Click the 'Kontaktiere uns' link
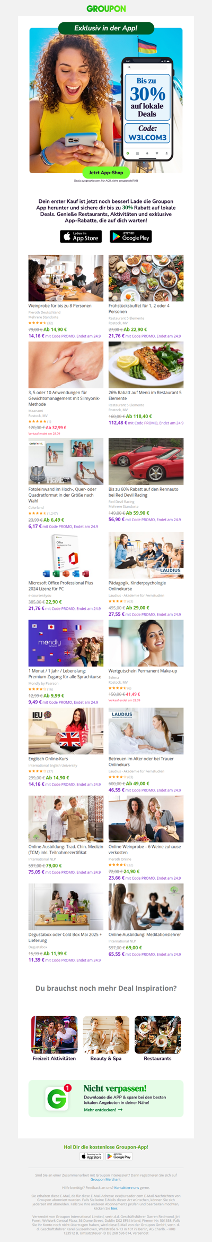This screenshot has height=1242, width=212. (127, 1187)
